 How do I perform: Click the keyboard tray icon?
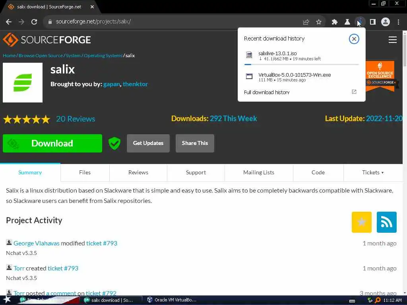(x=352, y=301)
